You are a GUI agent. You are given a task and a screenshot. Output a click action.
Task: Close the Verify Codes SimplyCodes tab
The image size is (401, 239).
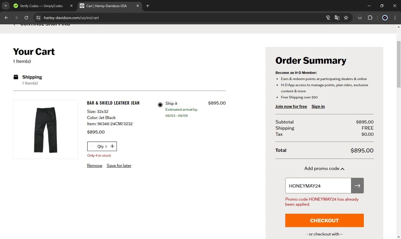tap(71, 6)
